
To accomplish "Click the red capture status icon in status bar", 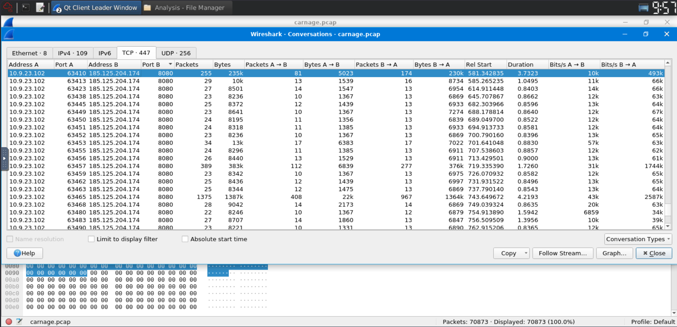I will pos(9,322).
